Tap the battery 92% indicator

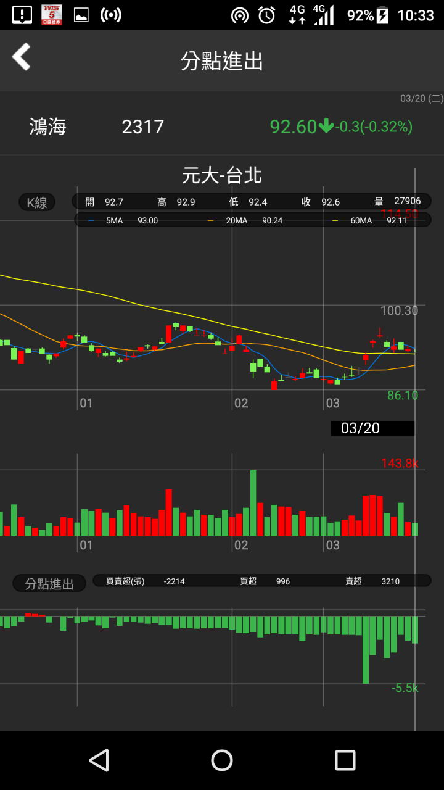tap(368, 15)
